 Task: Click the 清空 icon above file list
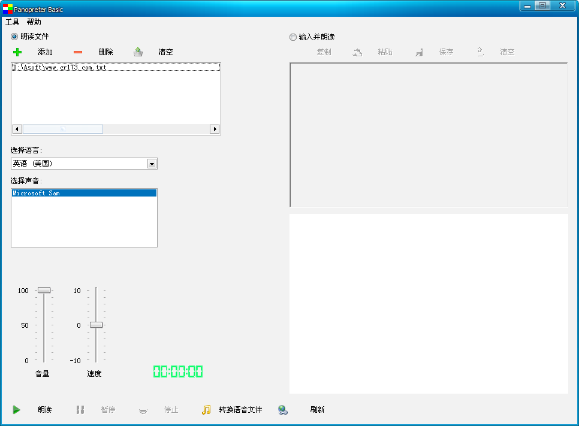[138, 52]
